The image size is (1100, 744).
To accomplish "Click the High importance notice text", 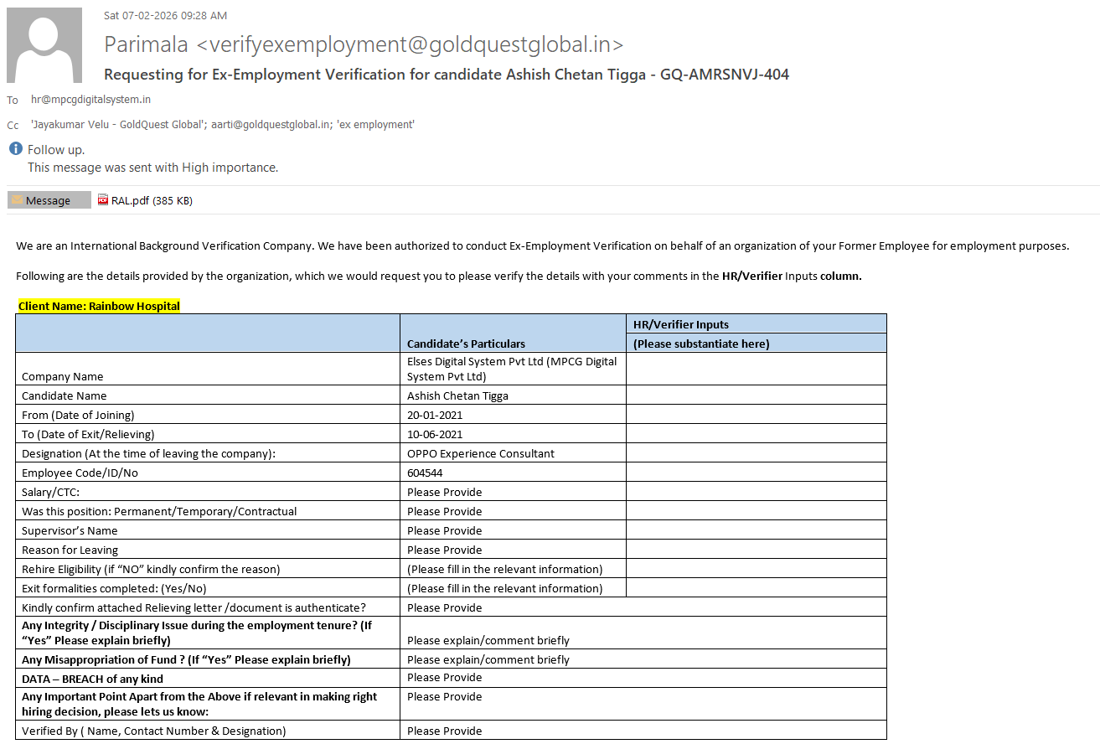I will tap(152, 168).
